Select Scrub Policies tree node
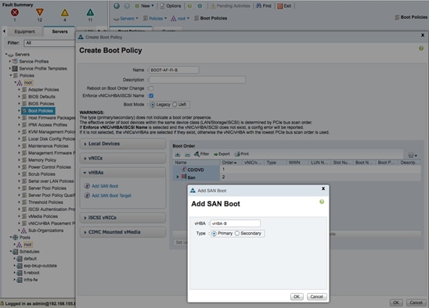The image size is (429, 308). coord(41,174)
